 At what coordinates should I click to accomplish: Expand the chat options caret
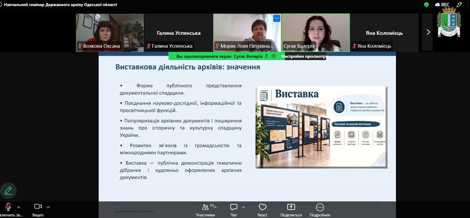point(243,207)
